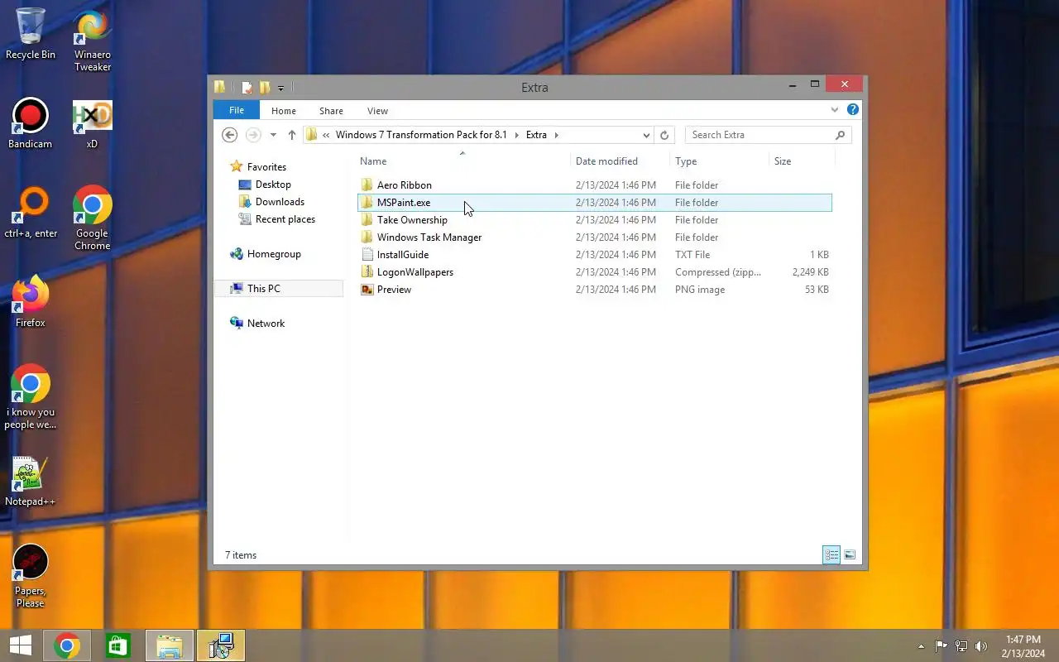This screenshot has width=1059, height=662.
Task: Sort by the Name column header
Action: (462, 161)
